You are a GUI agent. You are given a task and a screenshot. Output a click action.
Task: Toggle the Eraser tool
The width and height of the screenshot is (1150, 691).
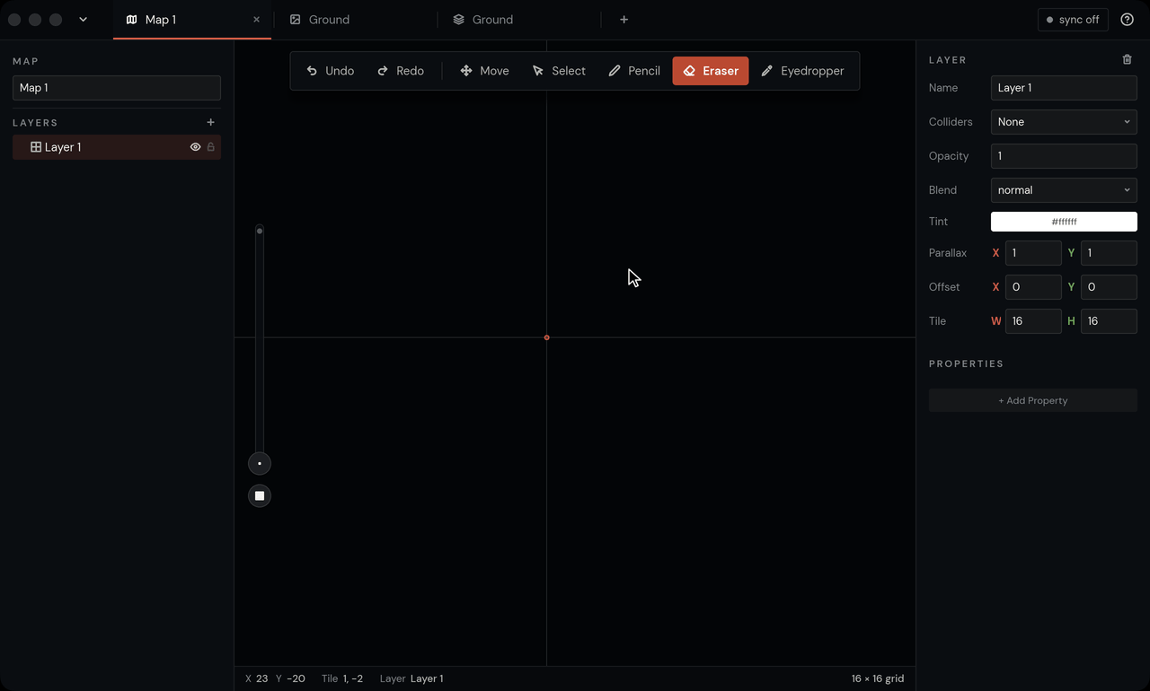(x=711, y=71)
